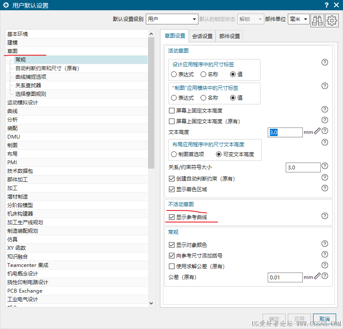Click the 关系/约束符号大小 input field

tap(303, 167)
